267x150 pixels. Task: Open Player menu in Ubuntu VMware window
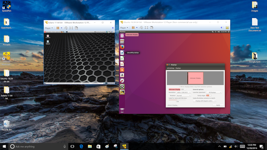pos(124,28)
